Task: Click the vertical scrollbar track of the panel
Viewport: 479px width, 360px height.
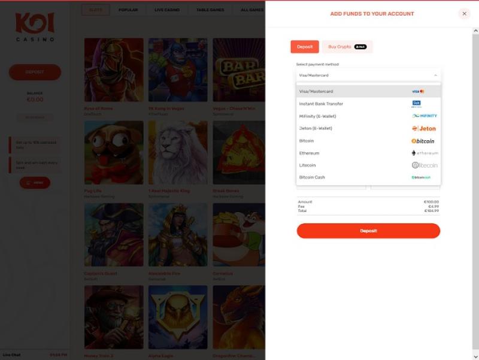Action: tap(475, 192)
